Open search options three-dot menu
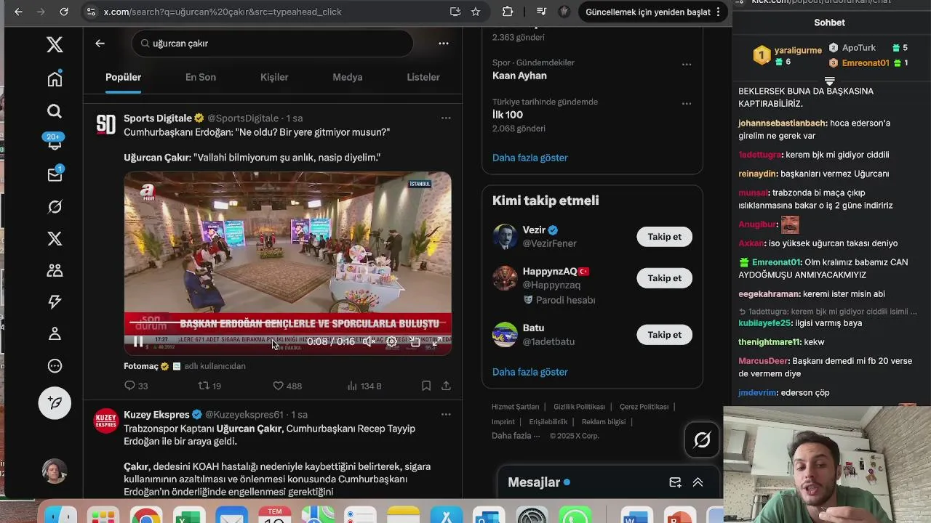 tap(444, 44)
